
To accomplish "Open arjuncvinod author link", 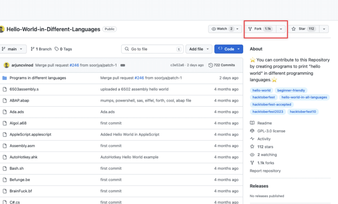I will tap(22, 65).
